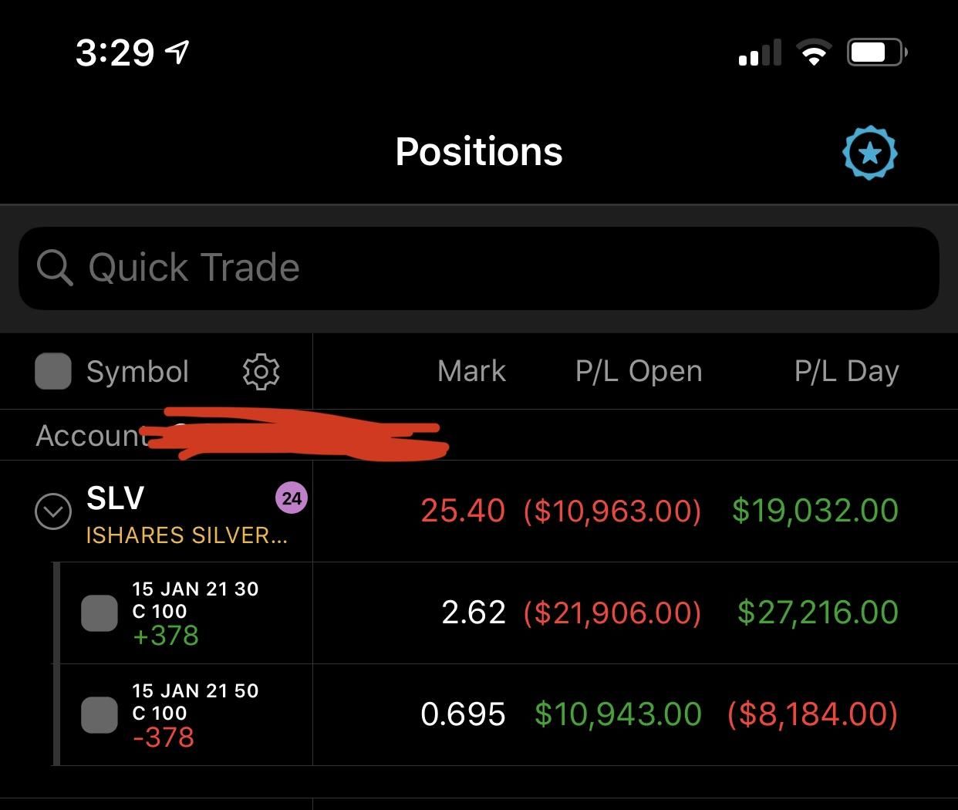
Task: Tap the battery status icon
Action: [877, 52]
